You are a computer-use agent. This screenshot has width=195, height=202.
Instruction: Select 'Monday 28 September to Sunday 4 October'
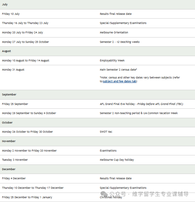click(x=29, y=113)
